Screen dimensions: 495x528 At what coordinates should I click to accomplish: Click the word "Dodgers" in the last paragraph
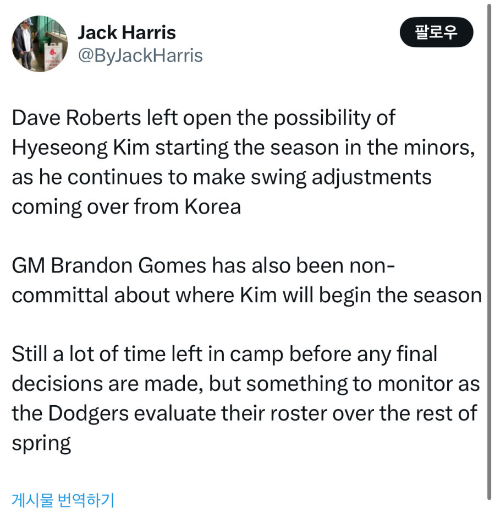(x=89, y=413)
